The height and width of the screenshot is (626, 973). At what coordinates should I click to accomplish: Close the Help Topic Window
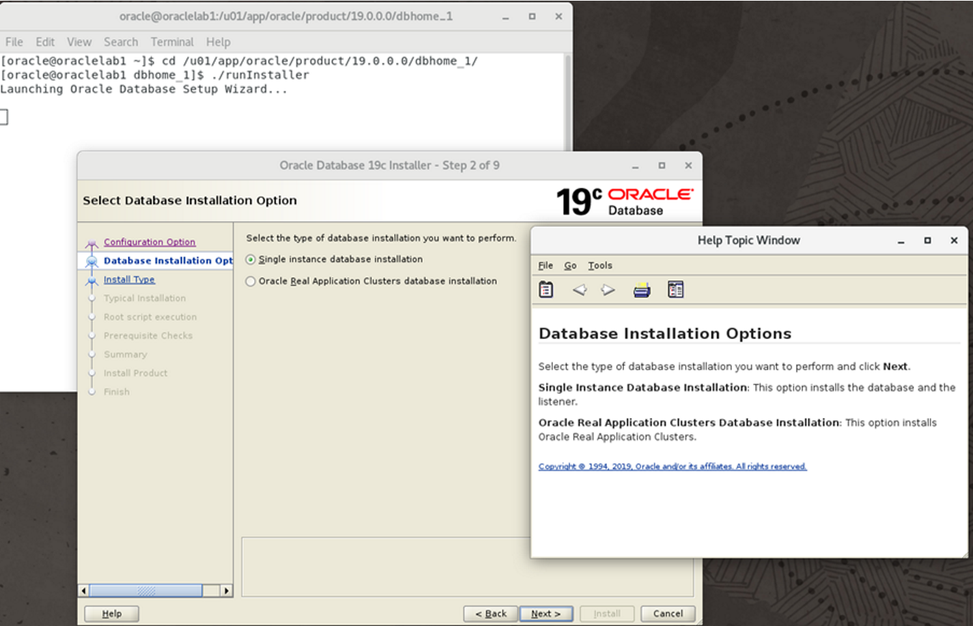coord(954,240)
